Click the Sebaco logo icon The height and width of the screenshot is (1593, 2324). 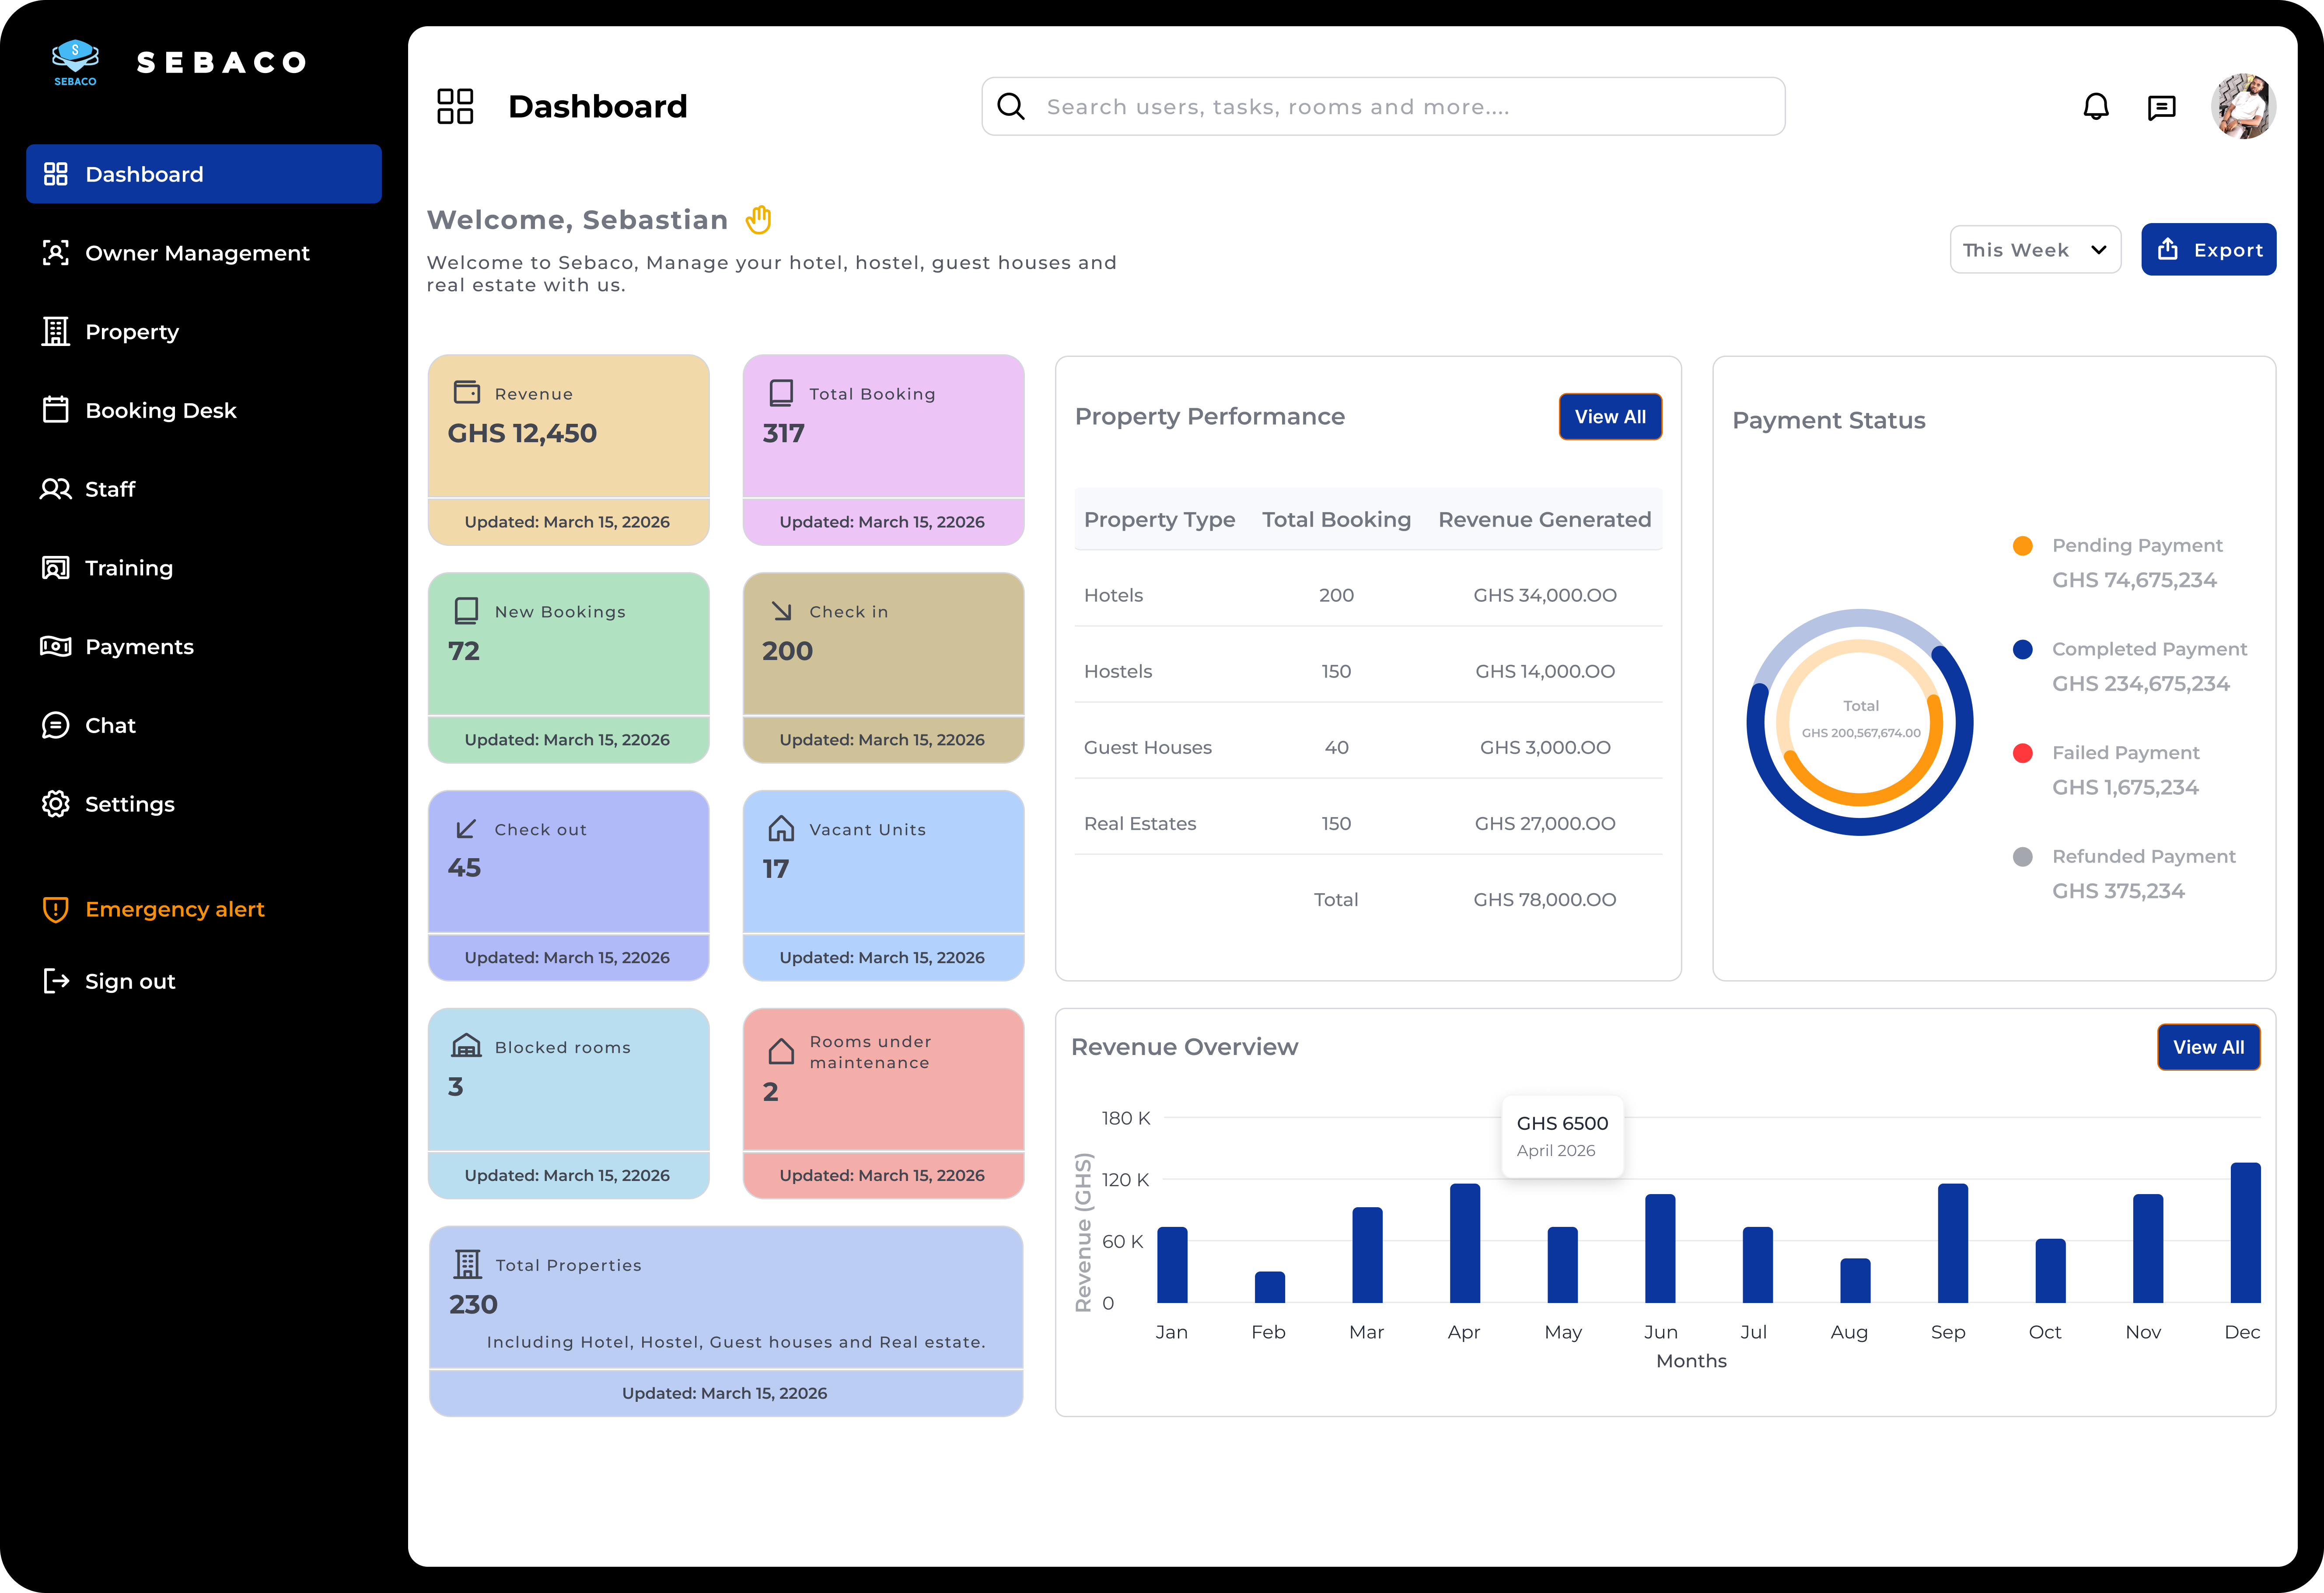click(75, 62)
